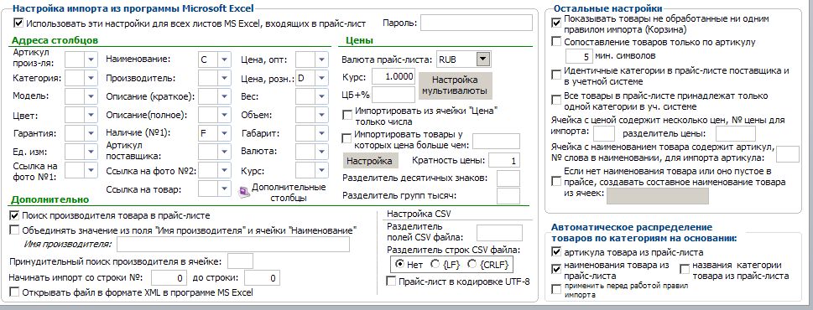Check 'Идентичные категории в прайс-листе поставщика'
Image resolution: width=813 pixels, height=310 pixels.
(x=555, y=75)
